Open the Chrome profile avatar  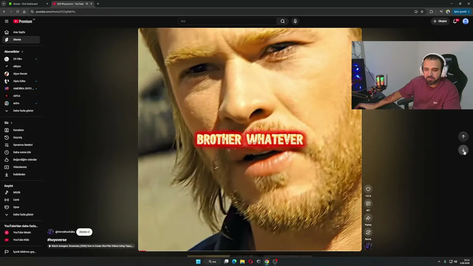point(448,11)
